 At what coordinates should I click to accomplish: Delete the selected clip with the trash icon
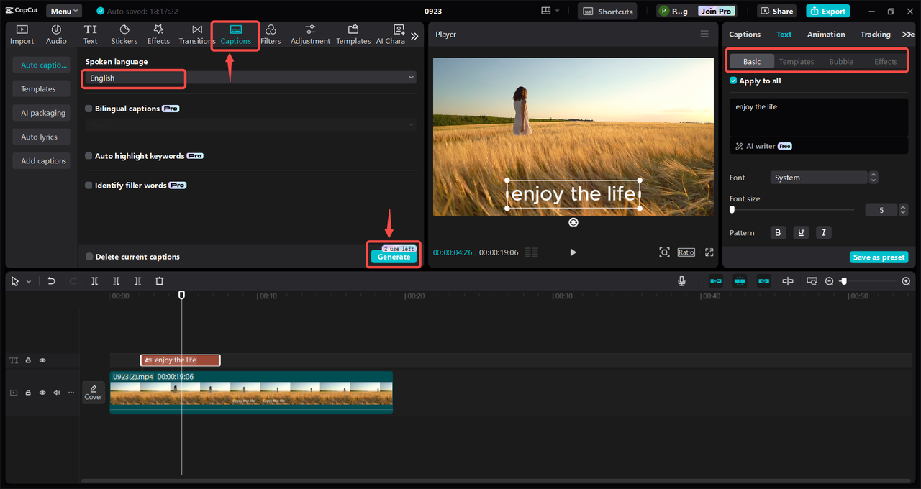160,281
